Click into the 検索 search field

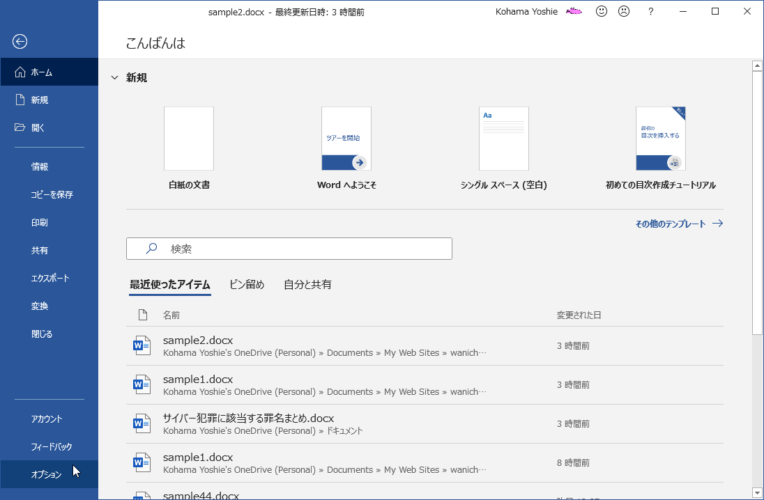(289, 249)
